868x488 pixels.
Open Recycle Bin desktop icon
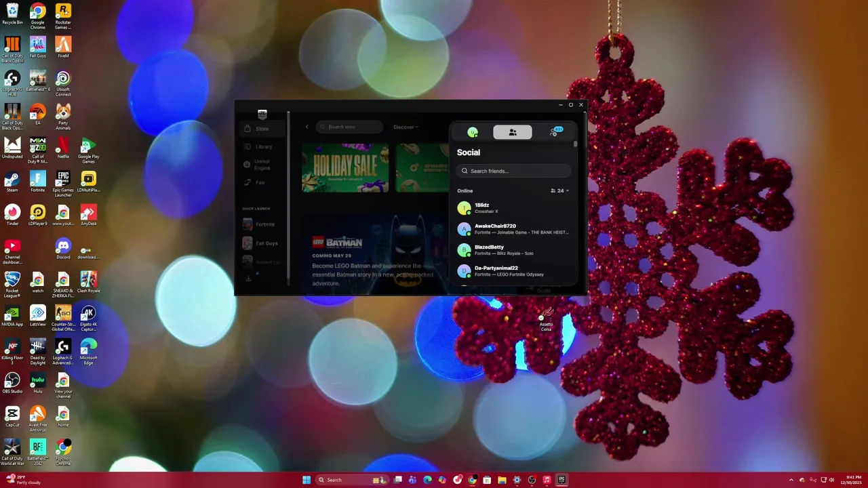coord(12,14)
